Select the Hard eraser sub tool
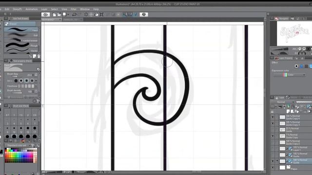The image size is (312, 175). pos(21,30)
